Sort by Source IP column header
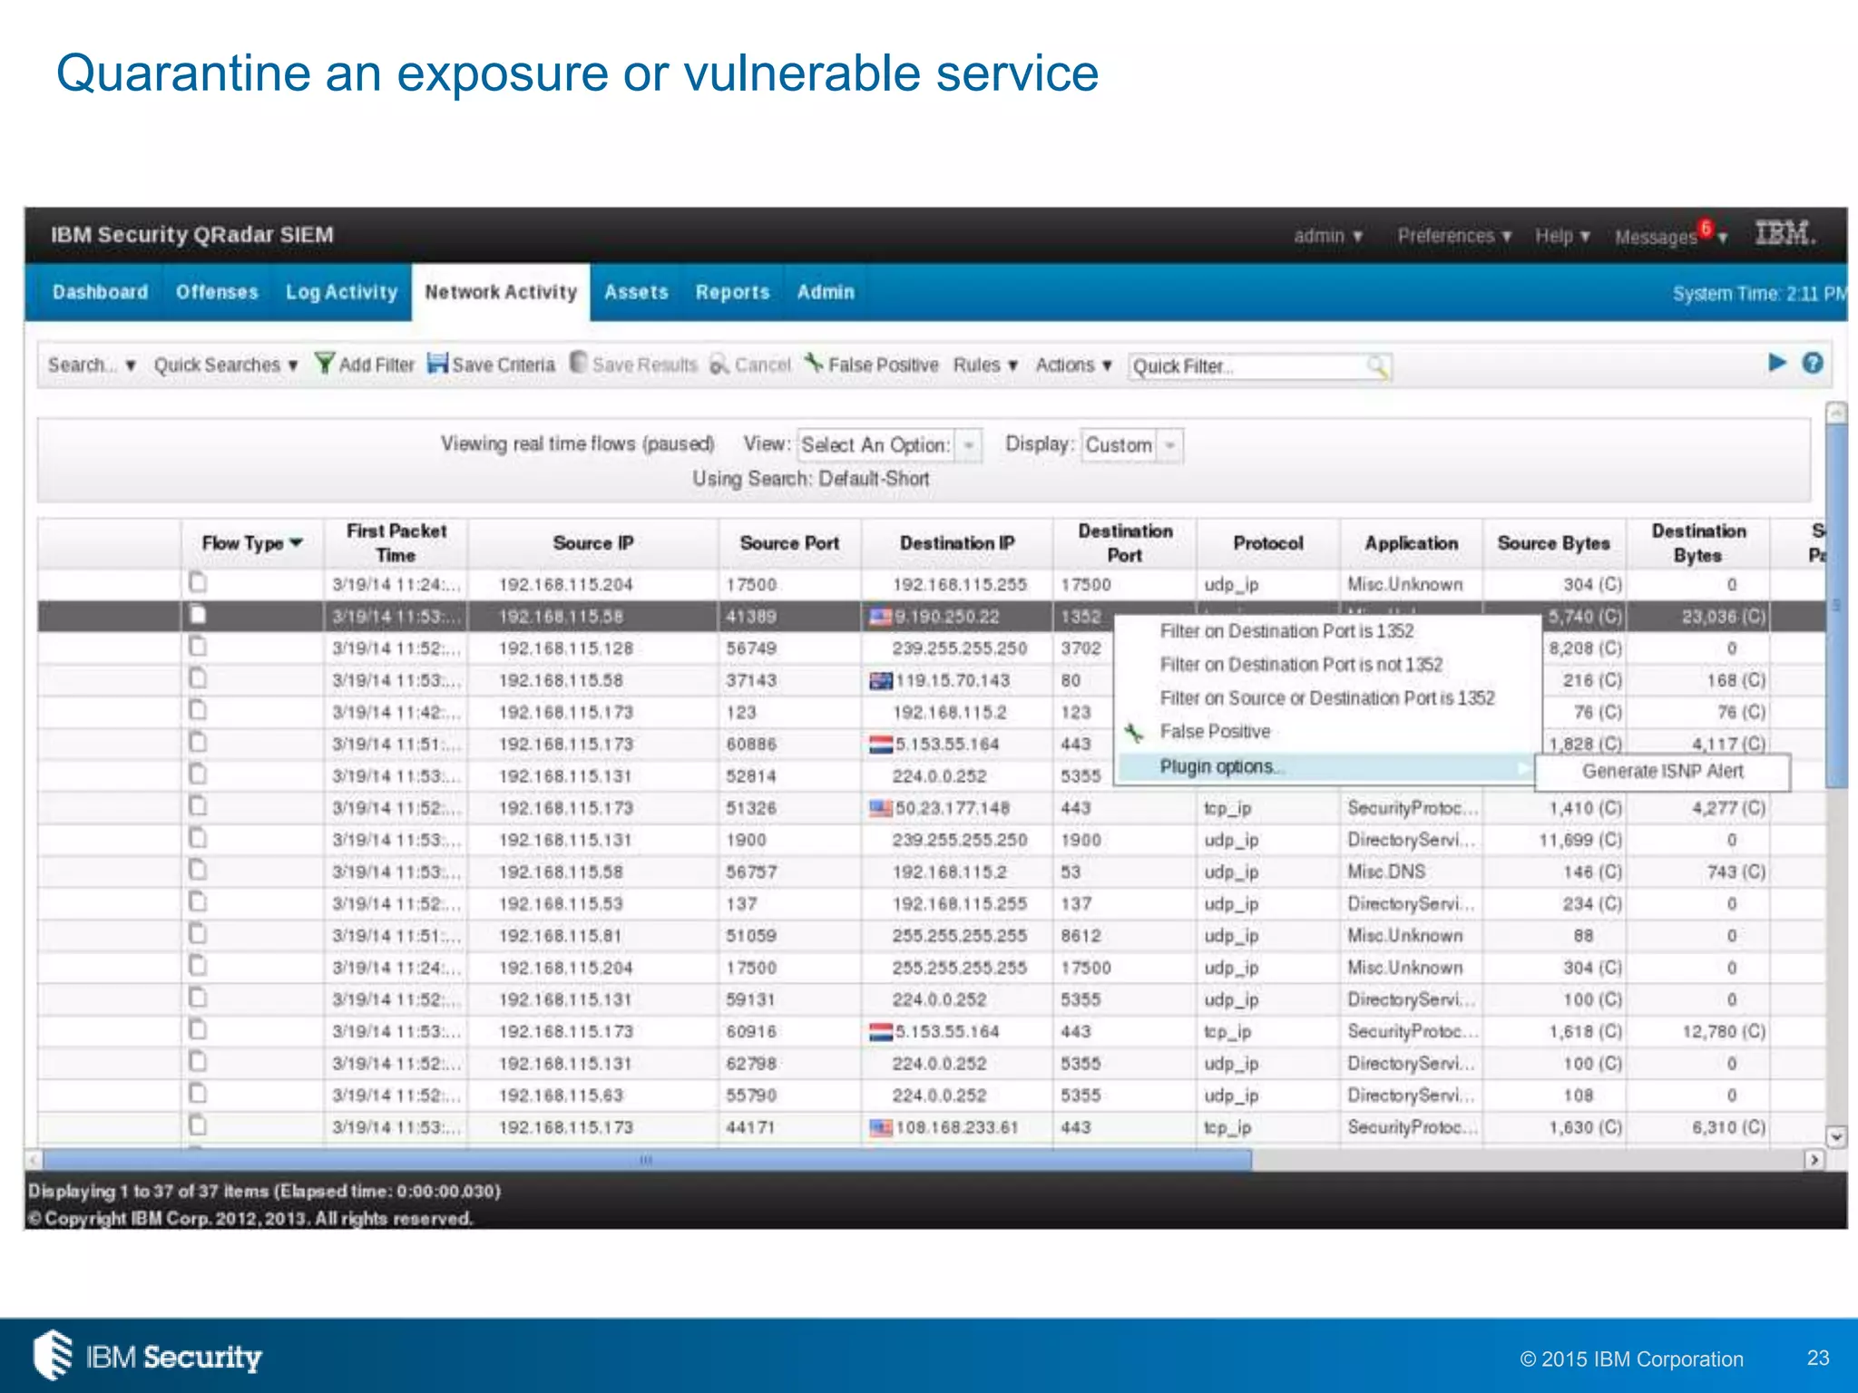1858x1393 pixels. coord(593,542)
